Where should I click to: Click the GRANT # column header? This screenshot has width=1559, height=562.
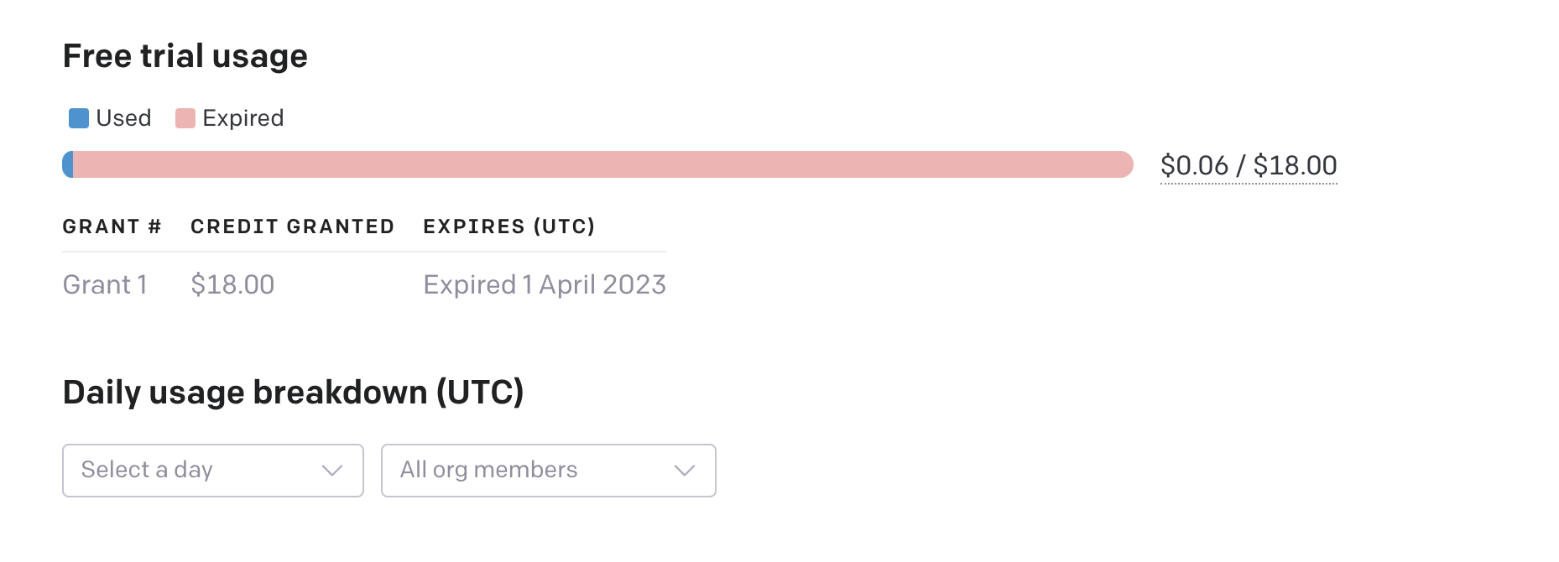[112, 226]
